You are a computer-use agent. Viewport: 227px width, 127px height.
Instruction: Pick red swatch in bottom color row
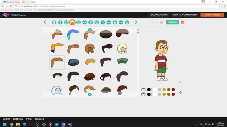coord(173,94)
